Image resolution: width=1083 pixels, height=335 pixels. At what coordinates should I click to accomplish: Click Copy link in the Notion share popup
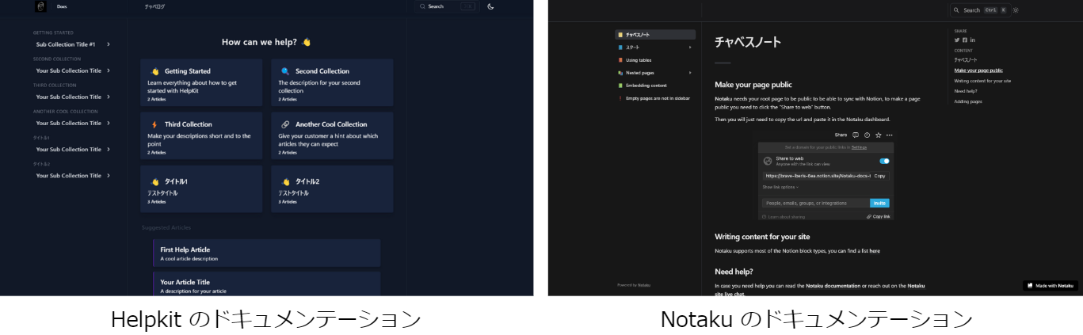(879, 216)
